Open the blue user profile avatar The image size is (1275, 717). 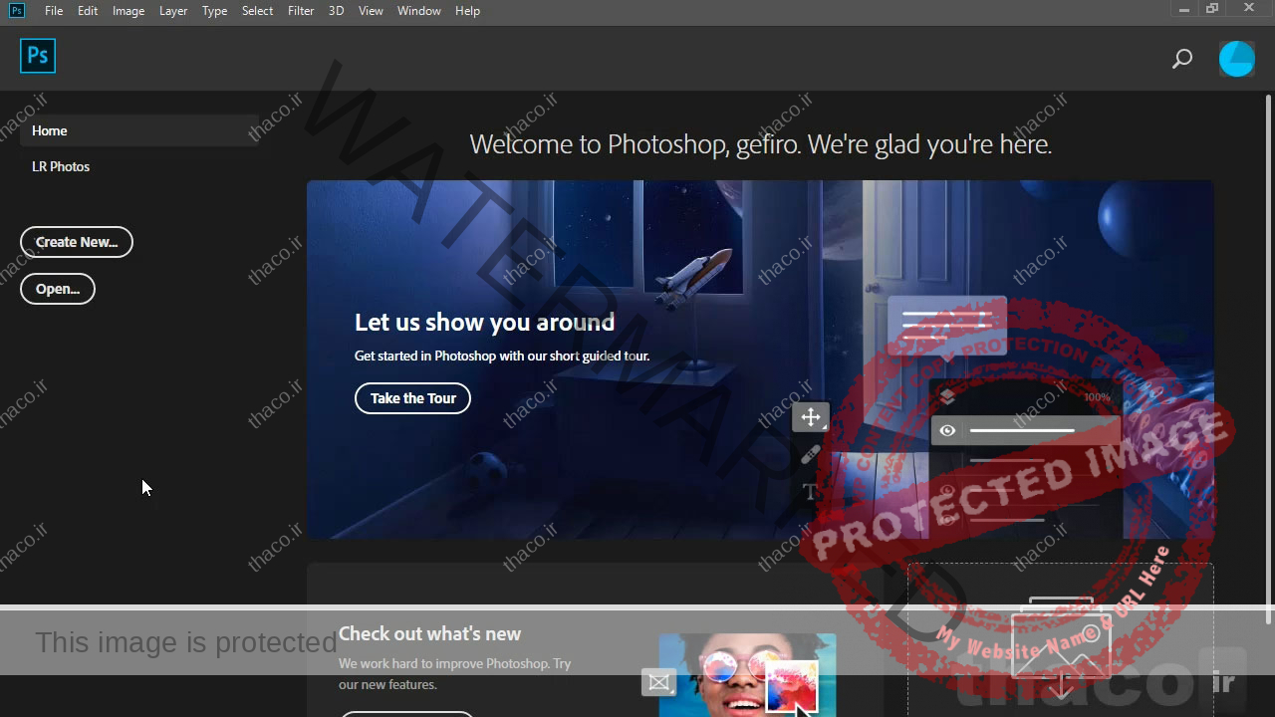tap(1237, 59)
